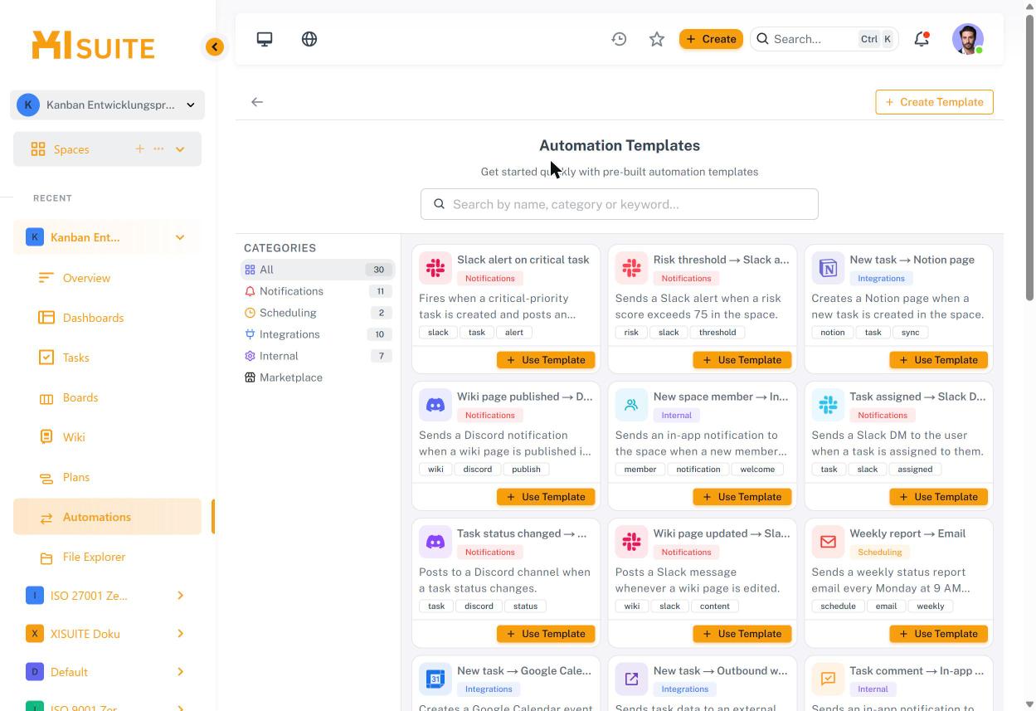Use the Weekly report Email template

click(x=938, y=634)
